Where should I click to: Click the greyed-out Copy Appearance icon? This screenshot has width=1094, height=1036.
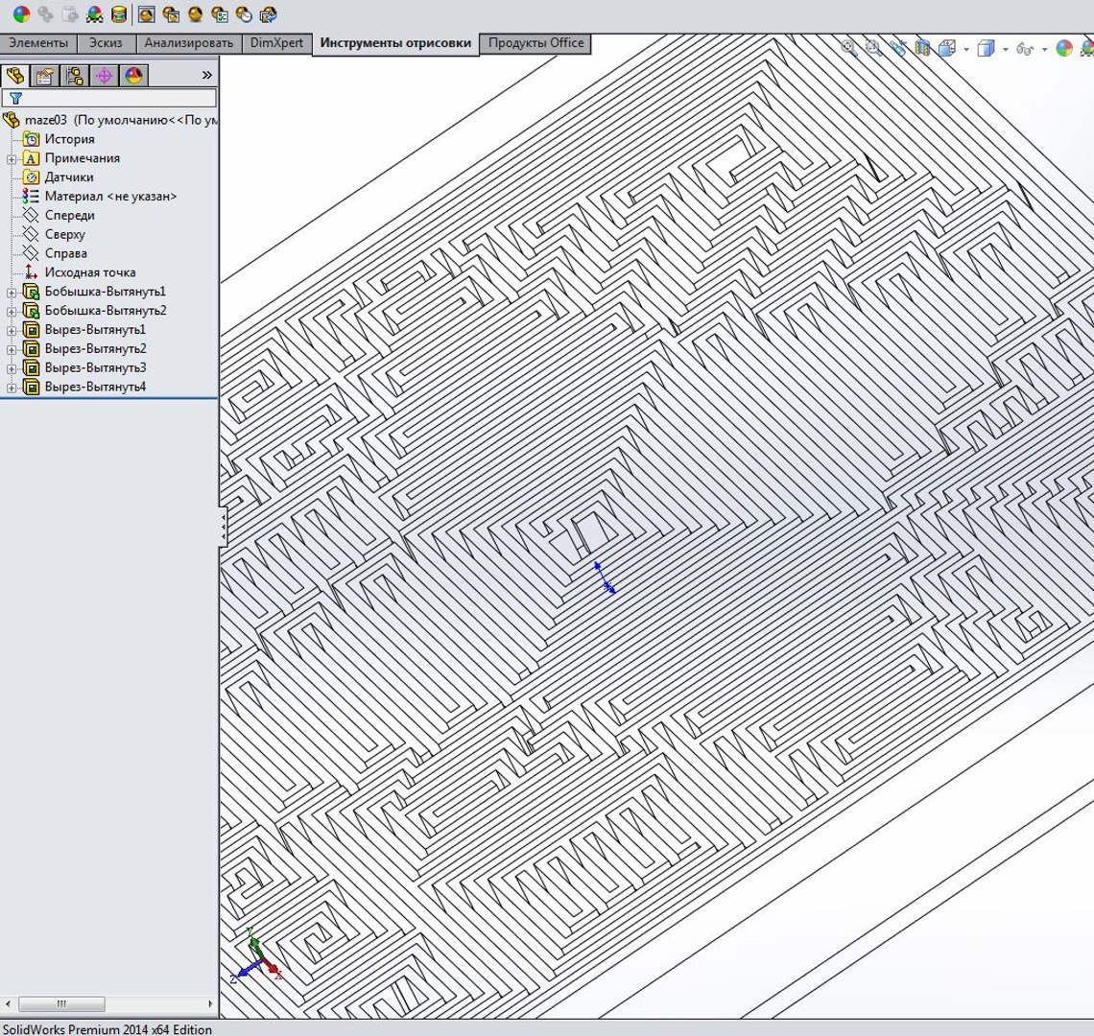point(46,13)
